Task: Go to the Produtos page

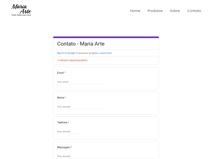Action: pos(155,11)
